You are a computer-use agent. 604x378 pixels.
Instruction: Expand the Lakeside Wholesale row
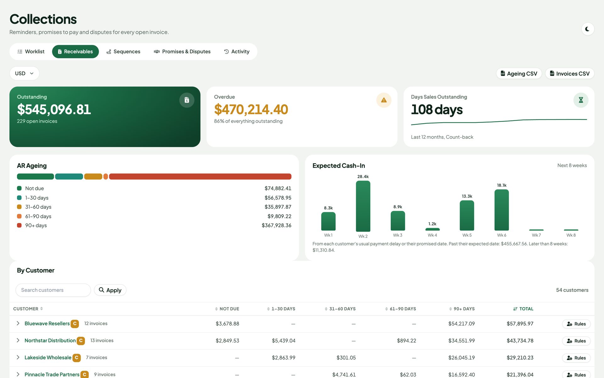(18, 358)
